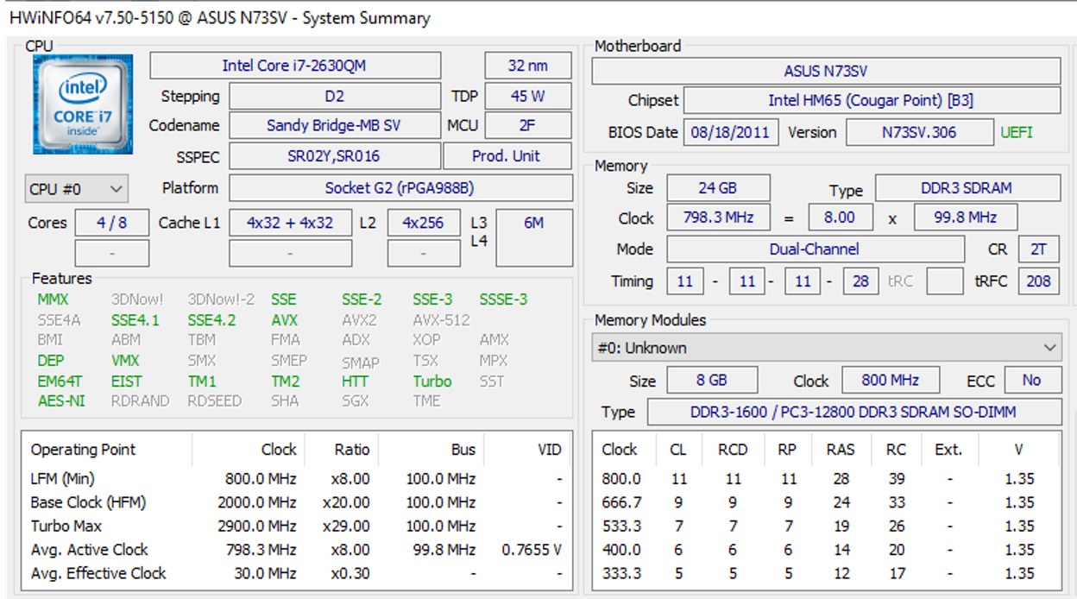
Task: Click the 333.3 clock row in timing table
Action: pos(828,573)
